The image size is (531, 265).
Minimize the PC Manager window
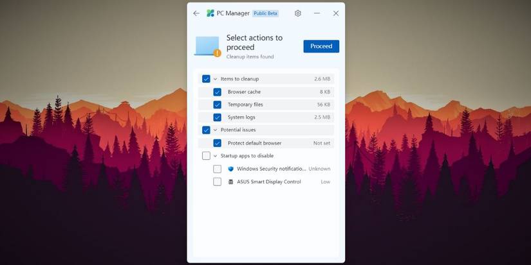(317, 13)
